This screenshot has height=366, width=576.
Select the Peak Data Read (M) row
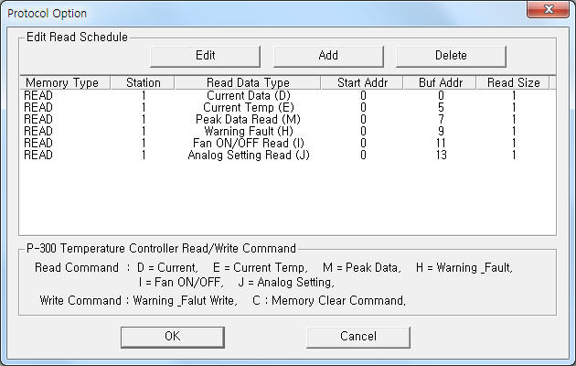(287, 119)
